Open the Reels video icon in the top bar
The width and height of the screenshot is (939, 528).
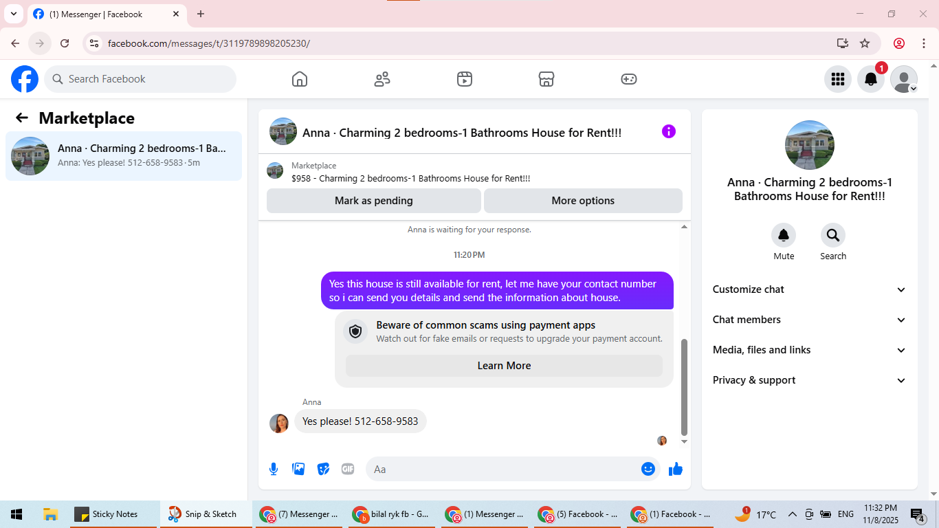point(465,79)
